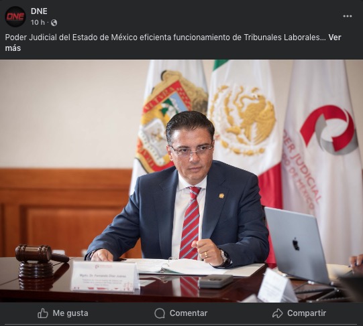Expand the post text with Ver más
The width and height of the screenshot is (363, 326).
(x=173, y=43)
